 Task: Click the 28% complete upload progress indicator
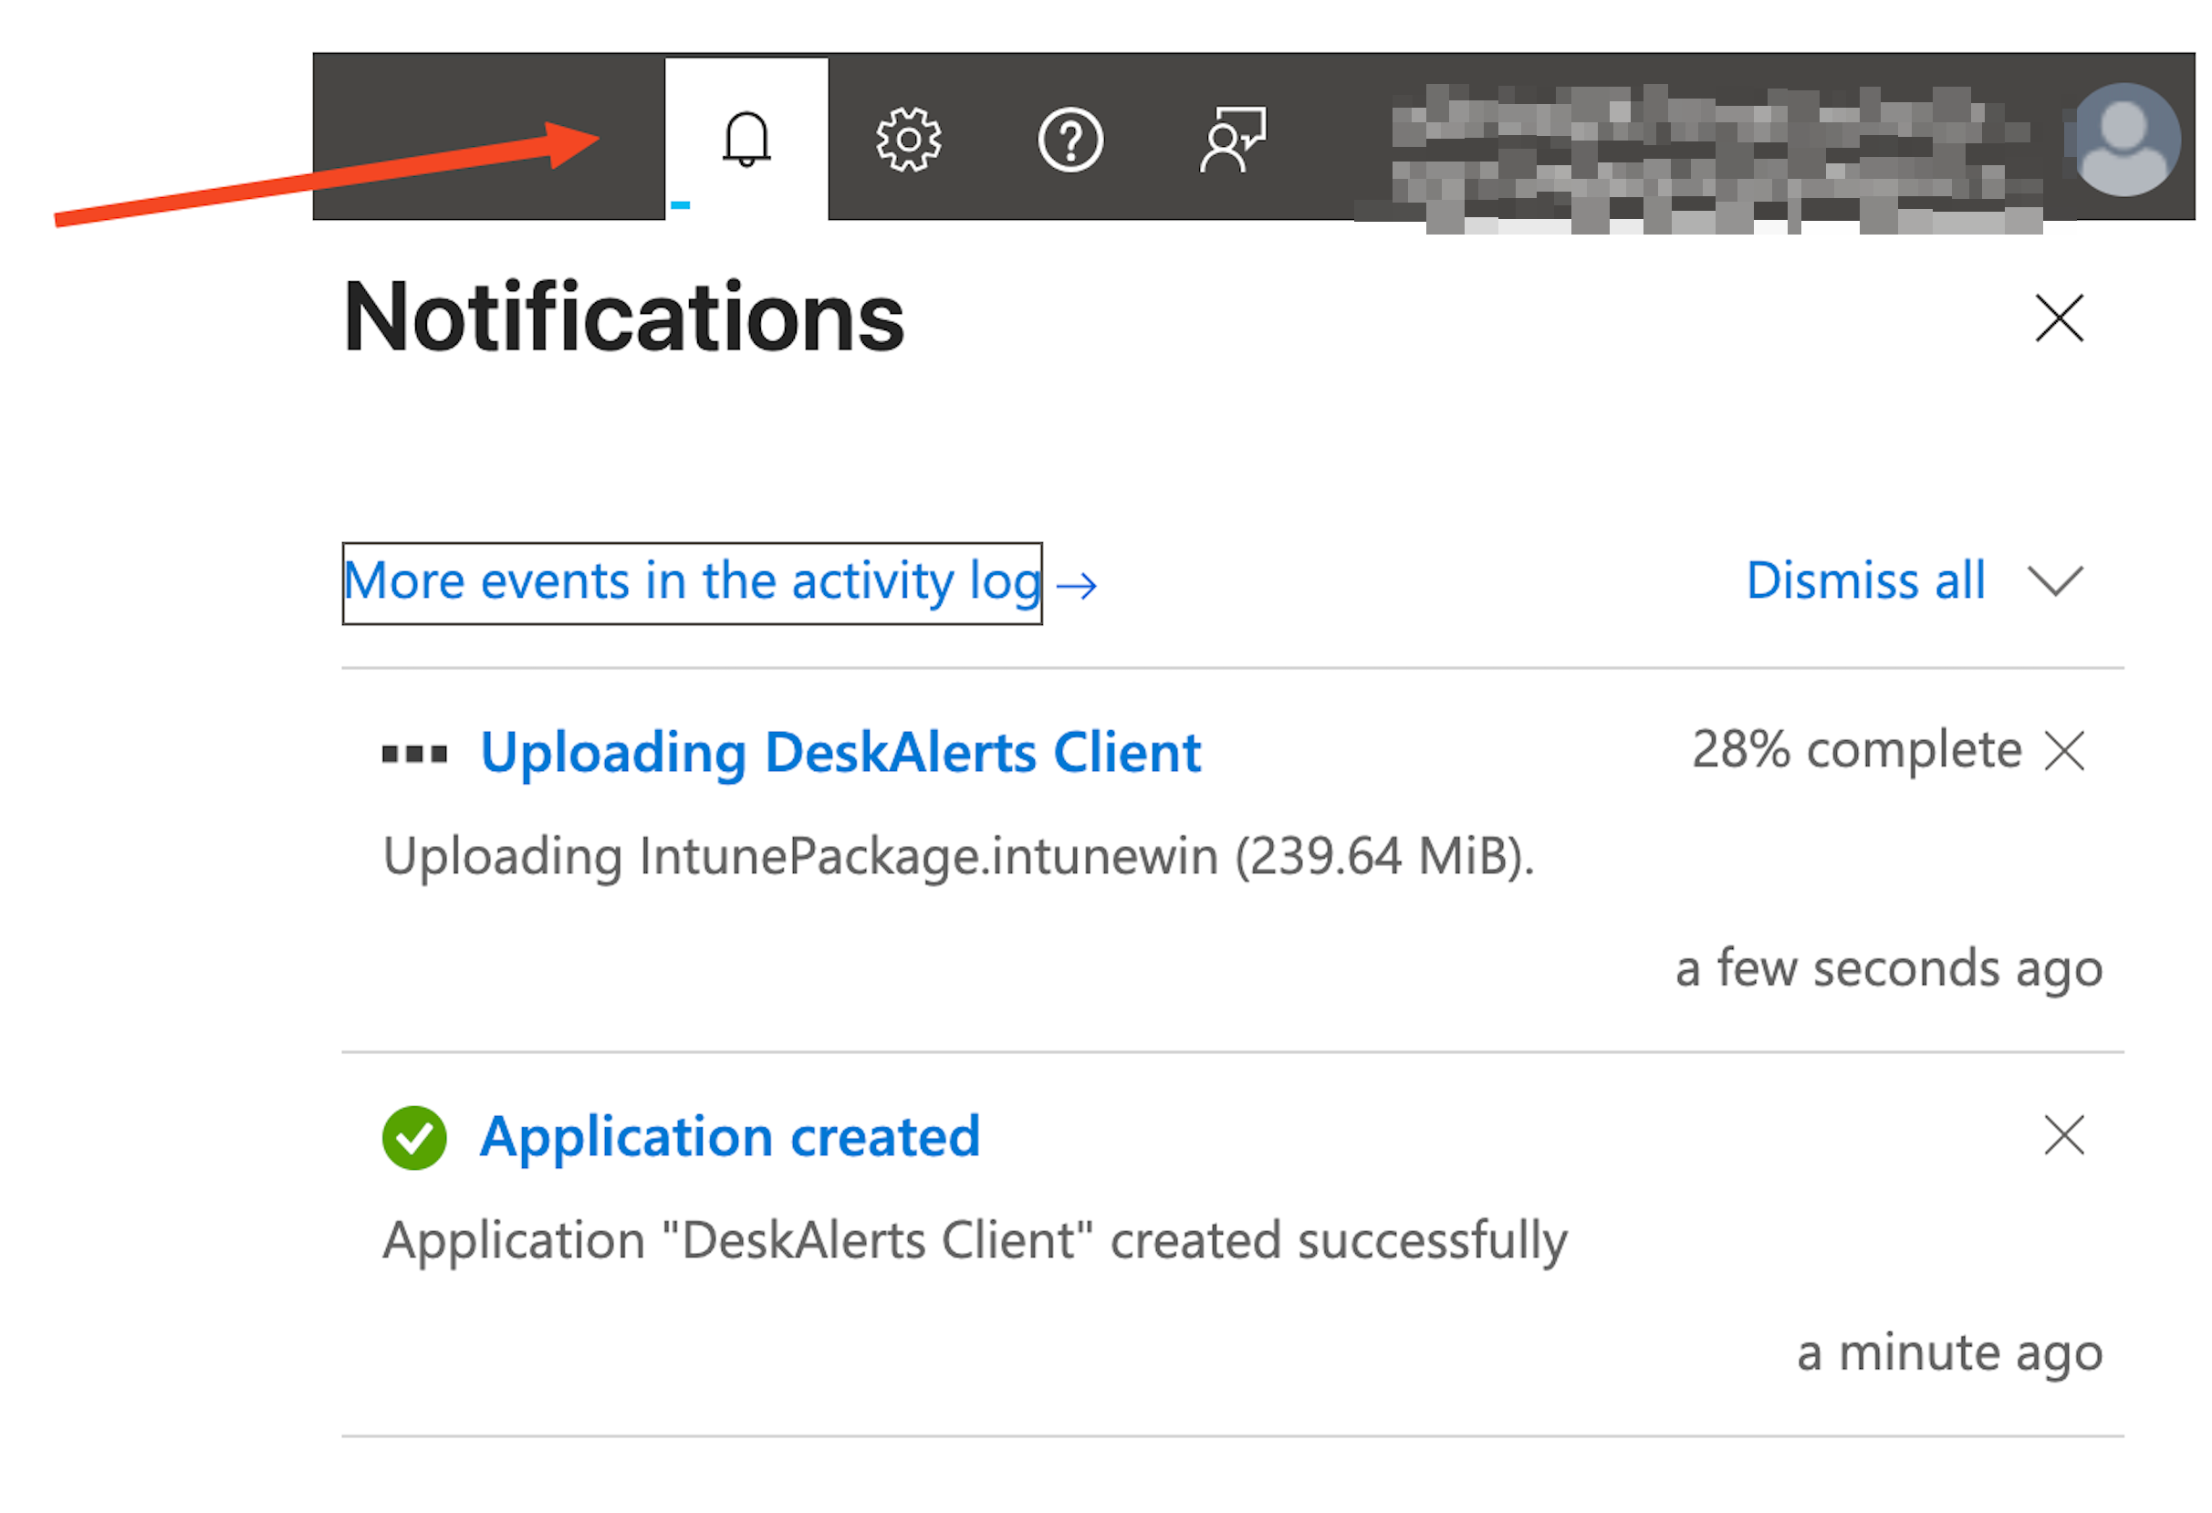pyautogui.click(x=1854, y=750)
